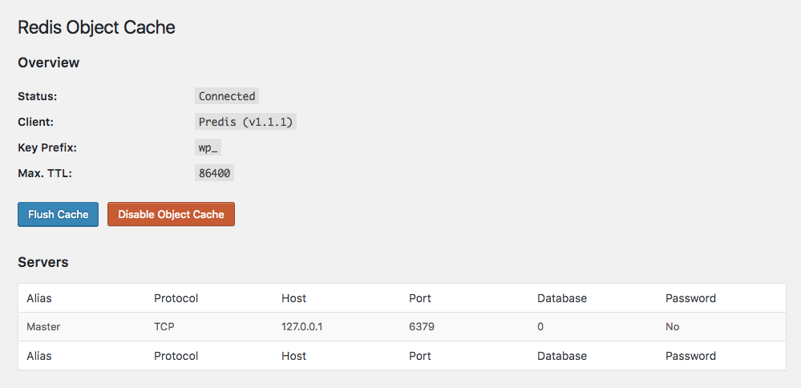Image resolution: width=801 pixels, height=388 pixels.
Task: Click the 86400 Max. TTL value
Action: tap(215, 173)
